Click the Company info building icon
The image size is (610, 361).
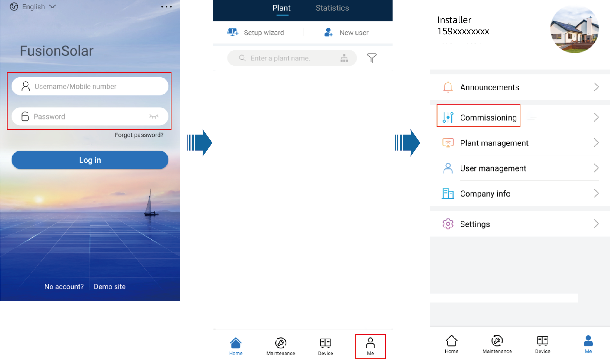(448, 193)
